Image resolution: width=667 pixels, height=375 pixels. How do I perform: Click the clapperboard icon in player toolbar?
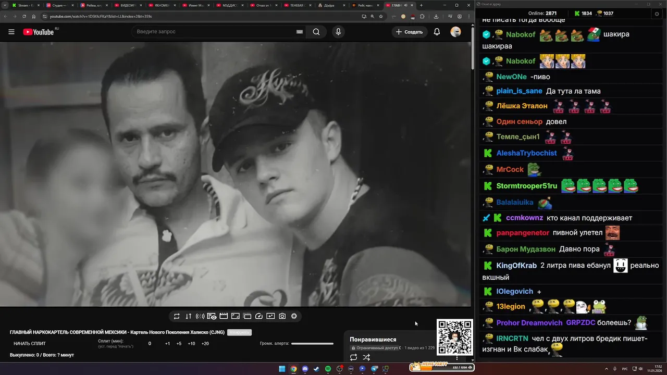pos(224,316)
